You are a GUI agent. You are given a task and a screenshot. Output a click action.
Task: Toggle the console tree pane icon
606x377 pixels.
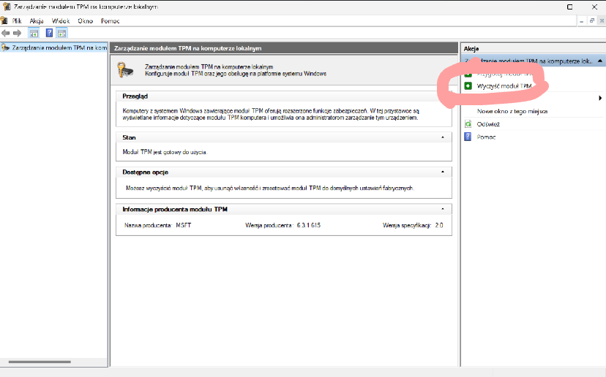[34, 33]
